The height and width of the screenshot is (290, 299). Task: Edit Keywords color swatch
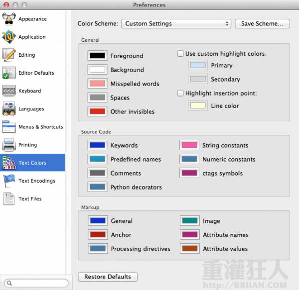pos(97,145)
